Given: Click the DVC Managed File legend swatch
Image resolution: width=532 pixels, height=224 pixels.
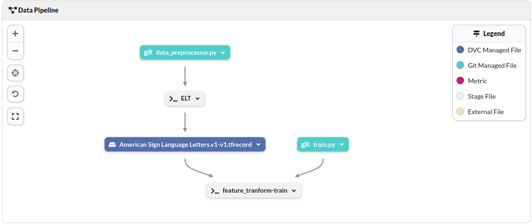Looking at the screenshot, I should [460, 50].
